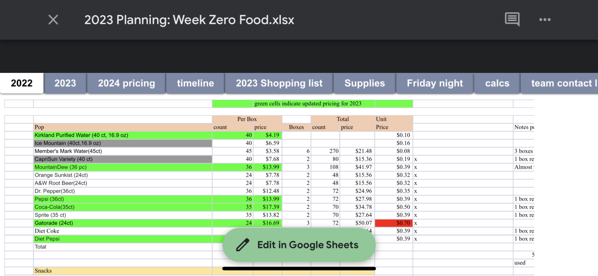Select the Kirkland Purified Water cell
Screen dimensions: 598x276
(x=122, y=135)
